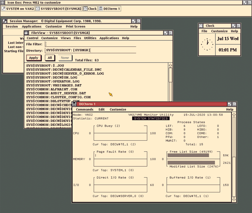This screenshot has height=213, width=252.
Task: Click the analog clock face
Action: 208,44
